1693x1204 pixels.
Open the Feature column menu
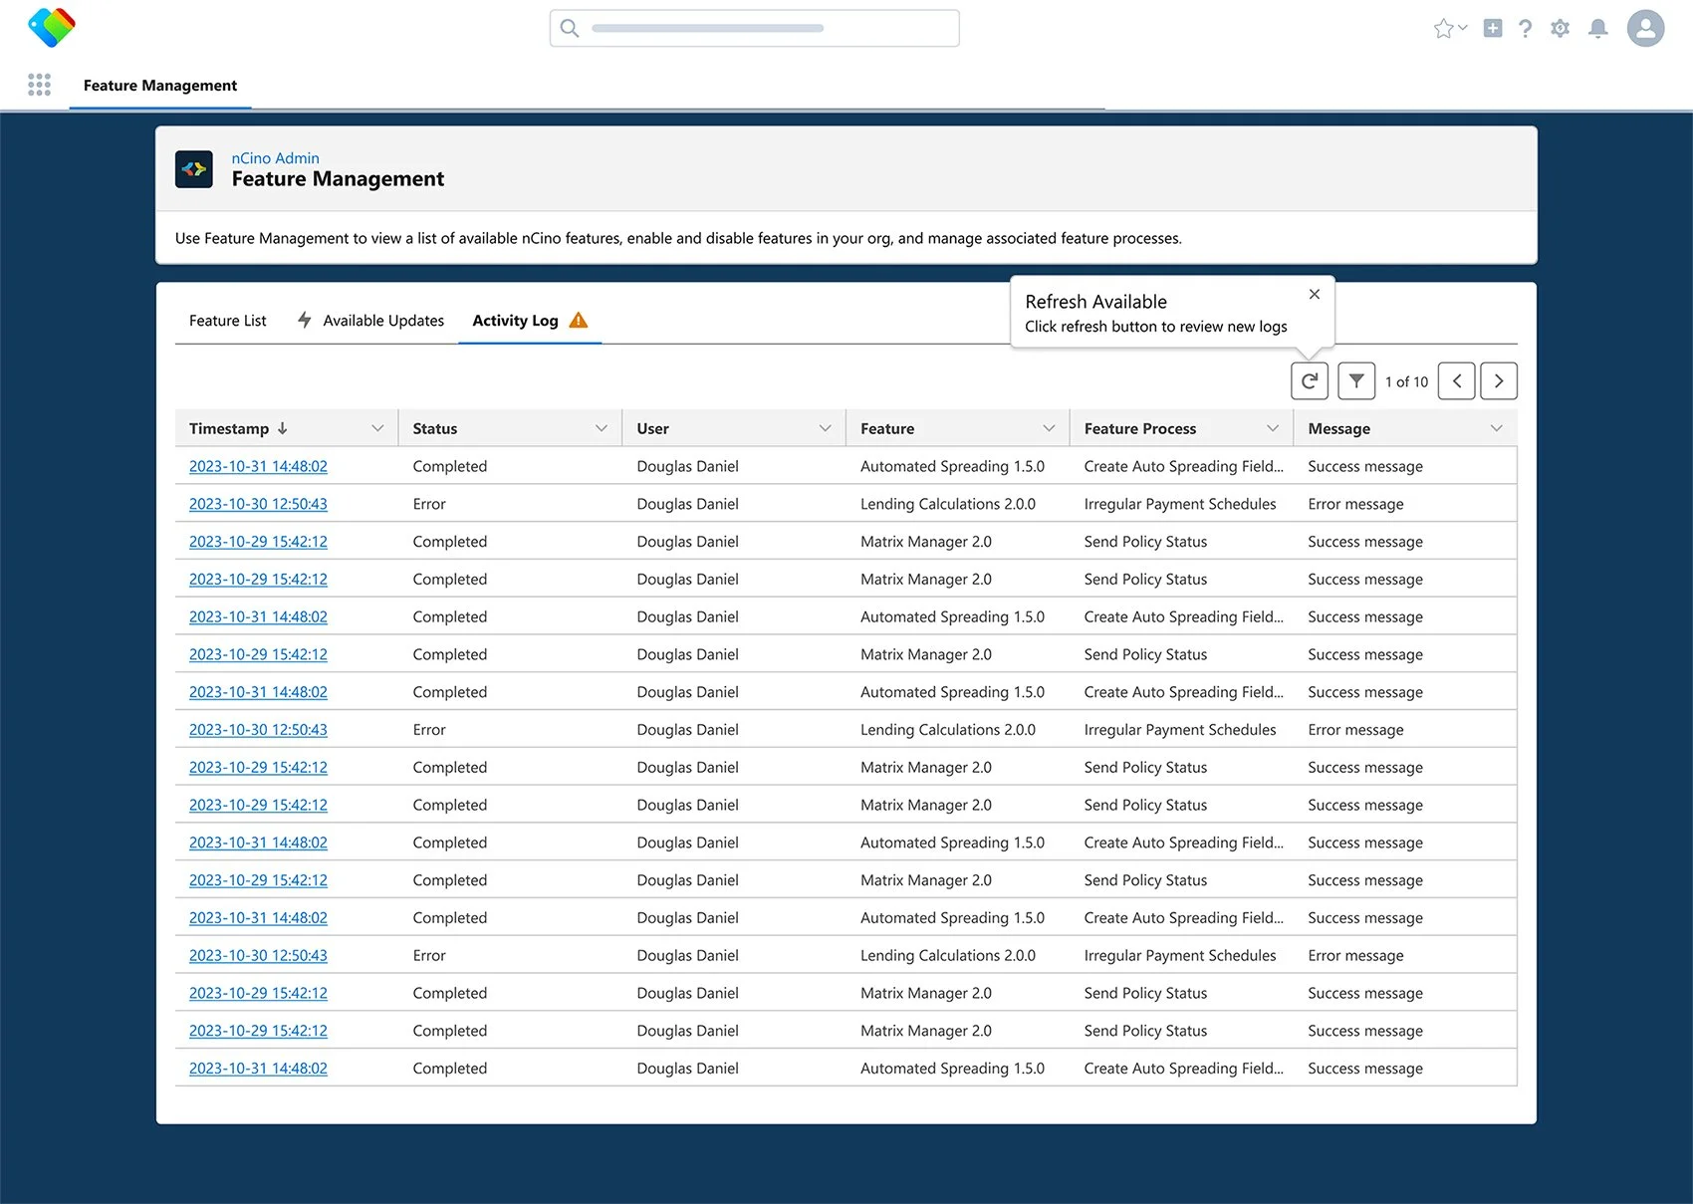[x=1049, y=428]
